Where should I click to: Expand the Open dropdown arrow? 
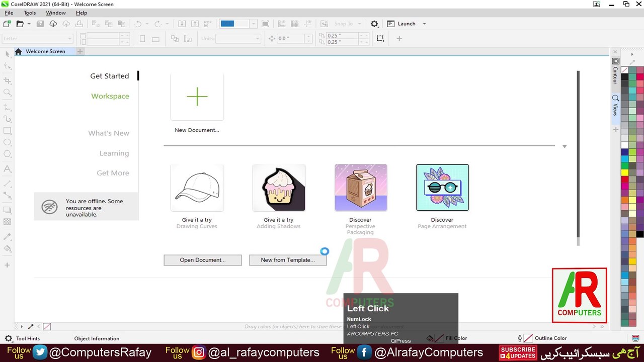[x=29, y=24]
